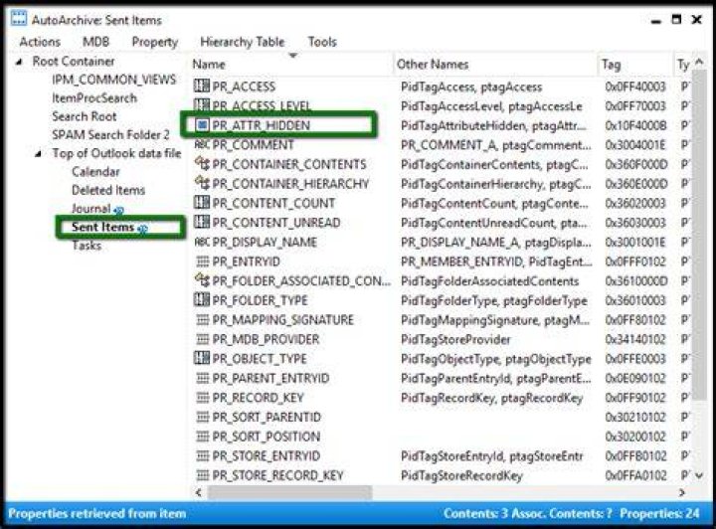Select the PR_DISPLAY_NAME property row

pyautogui.click(x=441, y=242)
